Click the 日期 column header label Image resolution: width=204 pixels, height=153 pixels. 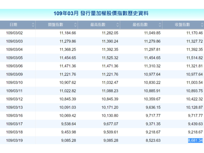coord(14,25)
